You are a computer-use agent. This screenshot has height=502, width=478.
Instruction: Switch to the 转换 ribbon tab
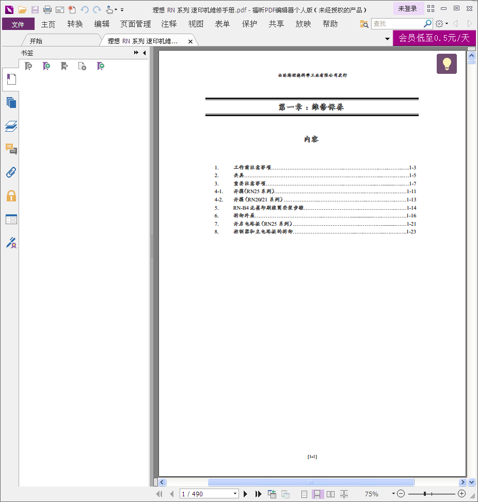coord(75,24)
